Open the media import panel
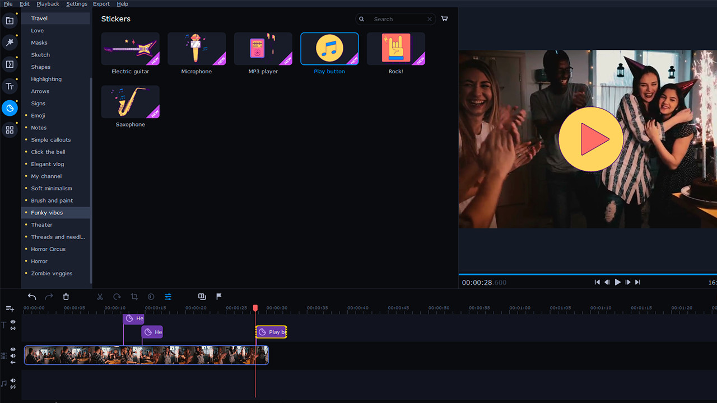The image size is (717, 403). 10,20
